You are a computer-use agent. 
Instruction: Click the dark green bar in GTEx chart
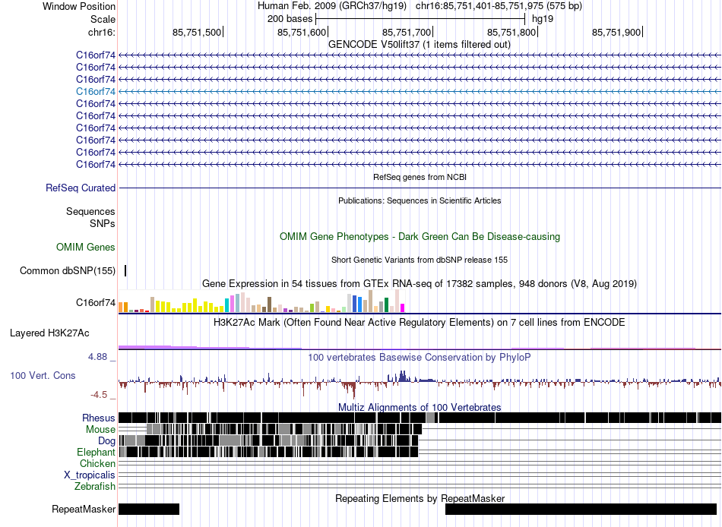tap(386, 305)
